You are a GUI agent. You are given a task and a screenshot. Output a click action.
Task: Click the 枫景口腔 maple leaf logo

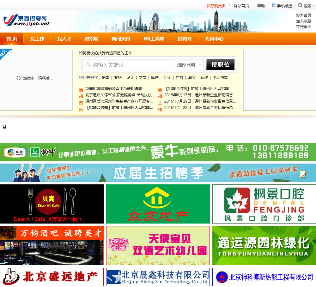pyautogui.click(x=237, y=200)
